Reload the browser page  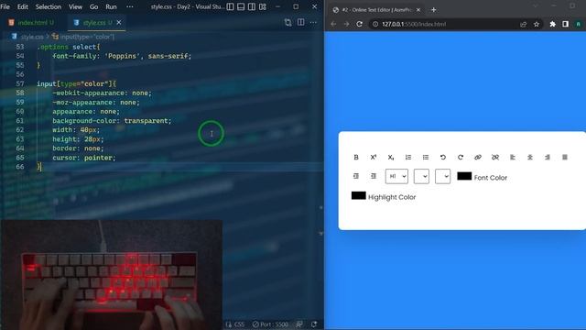coord(359,24)
